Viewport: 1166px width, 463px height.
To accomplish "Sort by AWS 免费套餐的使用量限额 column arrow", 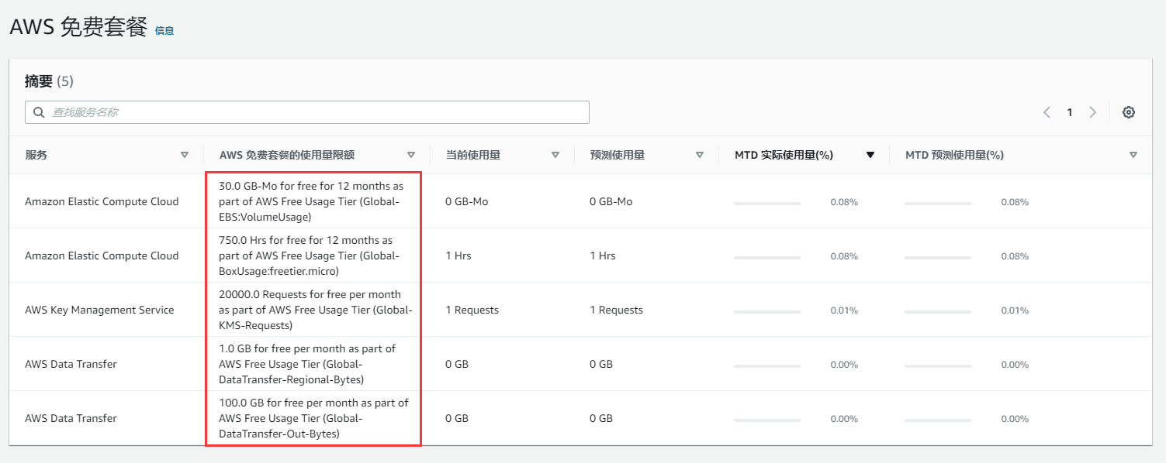I will (411, 155).
